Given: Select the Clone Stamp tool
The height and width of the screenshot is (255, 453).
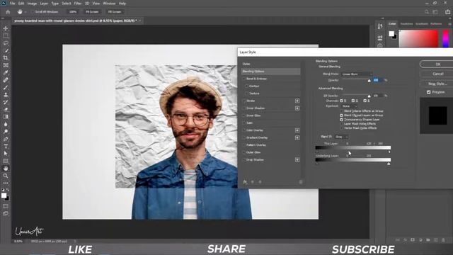Looking at the screenshot, I should [6, 95].
